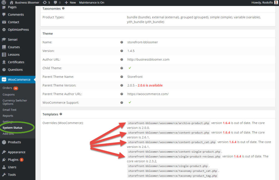Open WooCommerce Reports submenu
Screen dimensions: 279x180
8,116
